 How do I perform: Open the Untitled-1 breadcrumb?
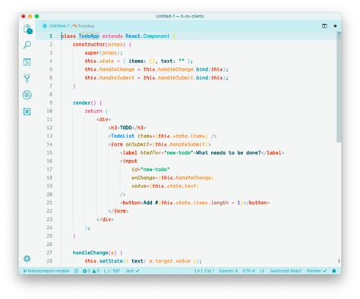(x=59, y=26)
